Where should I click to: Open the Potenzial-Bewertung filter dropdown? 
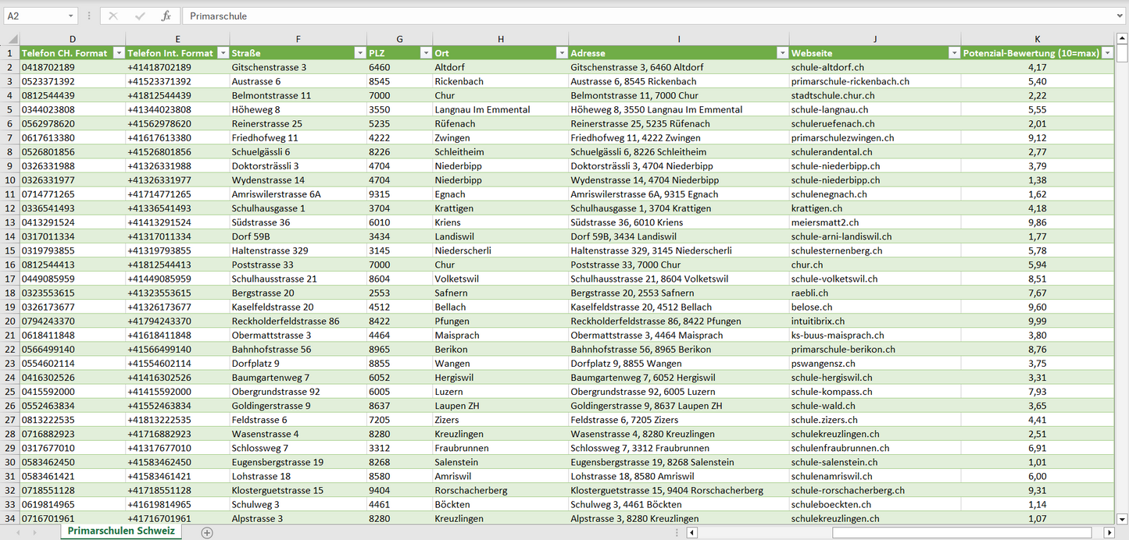1107,53
